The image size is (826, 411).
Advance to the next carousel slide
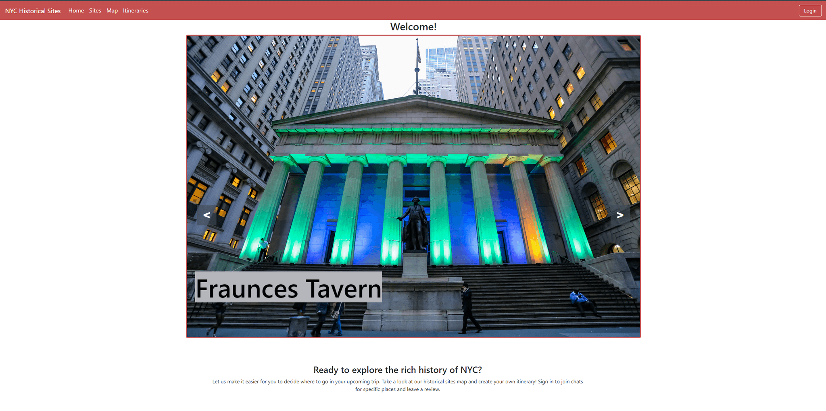[x=620, y=215]
